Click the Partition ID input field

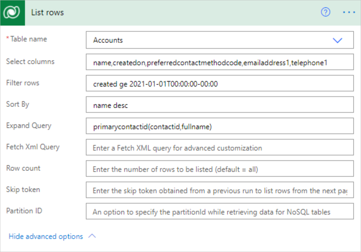[220, 211]
